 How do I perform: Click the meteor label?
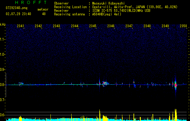43,9
